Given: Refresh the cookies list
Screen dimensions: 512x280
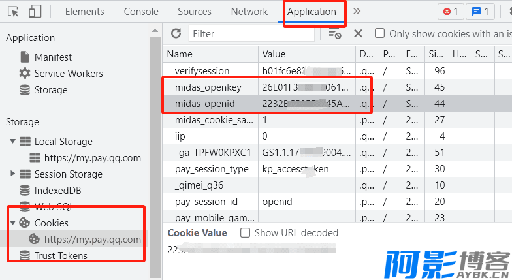Looking at the screenshot, I should [x=176, y=33].
